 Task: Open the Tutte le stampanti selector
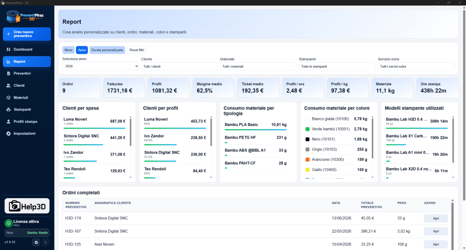[337, 66]
